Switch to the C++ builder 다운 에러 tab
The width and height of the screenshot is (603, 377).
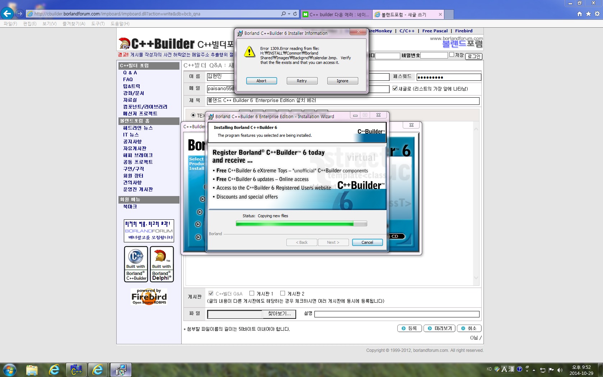pos(336,14)
